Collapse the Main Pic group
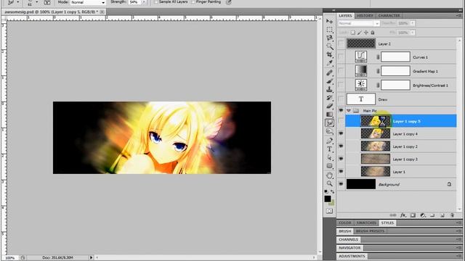The image size is (465, 261). pyautogui.click(x=349, y=111)
